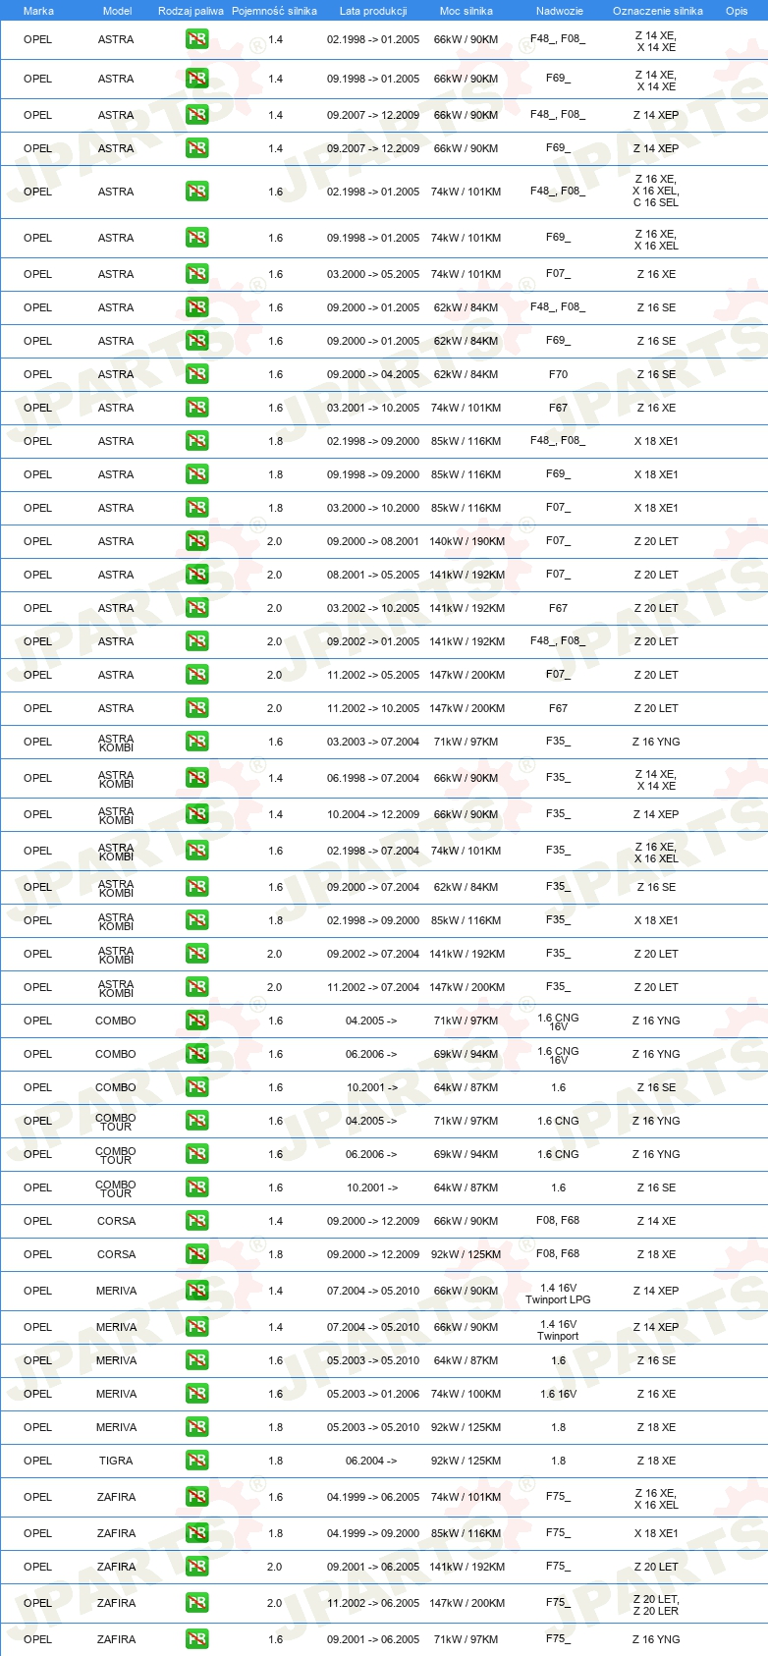768x1656 pixels.
Task: Click fuel icon in Astra 03.2000 -> 05.2005 row
Action: pyautogui.click(x=196, y=274)
